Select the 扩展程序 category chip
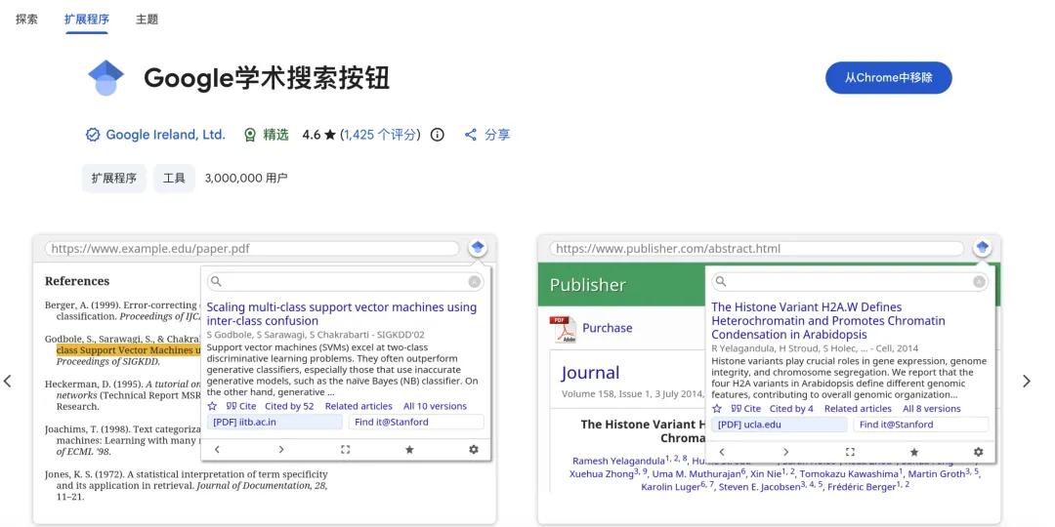Image resolution: width=1055 pixels, height=527 pixels. (x=113, y=179)
